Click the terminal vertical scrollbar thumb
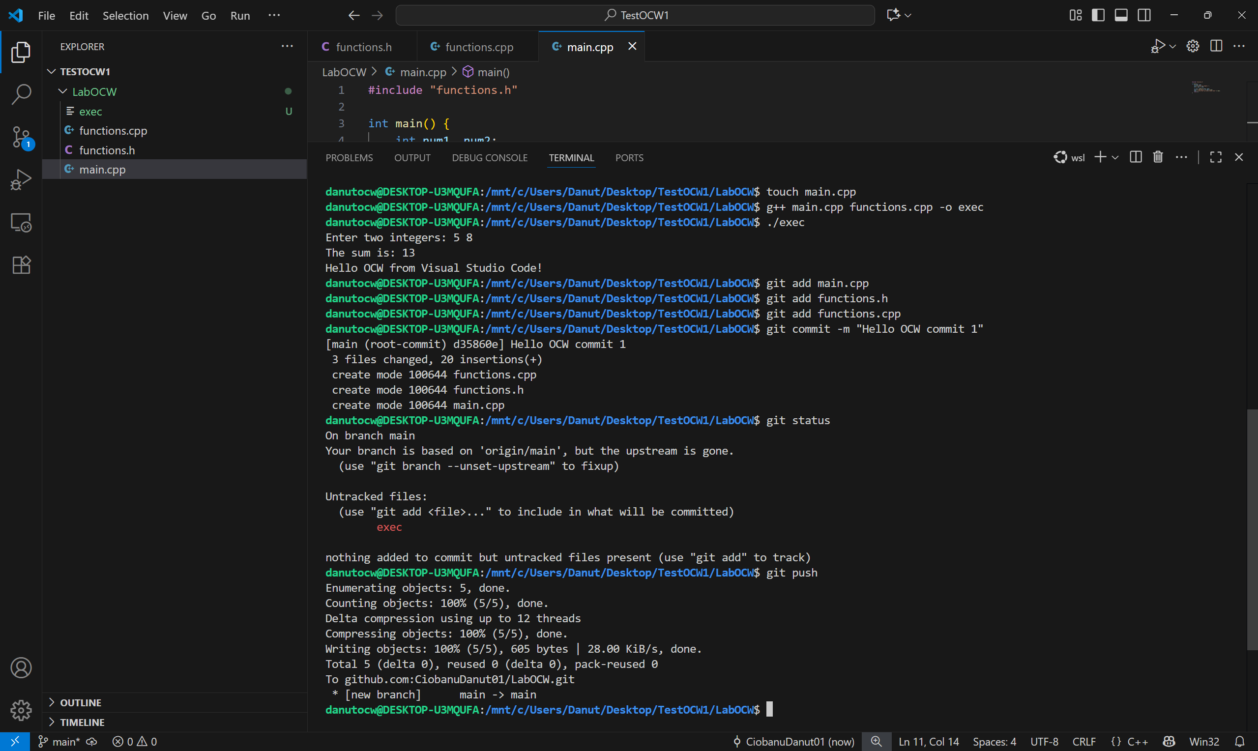Screen dimensions: 1258x751 1252,529
